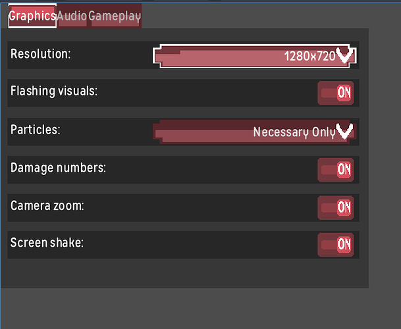Image resolution: width=401 pixels, height=329 pixels.
Task: Disable the Damage numbers switch
Action: 336,170
